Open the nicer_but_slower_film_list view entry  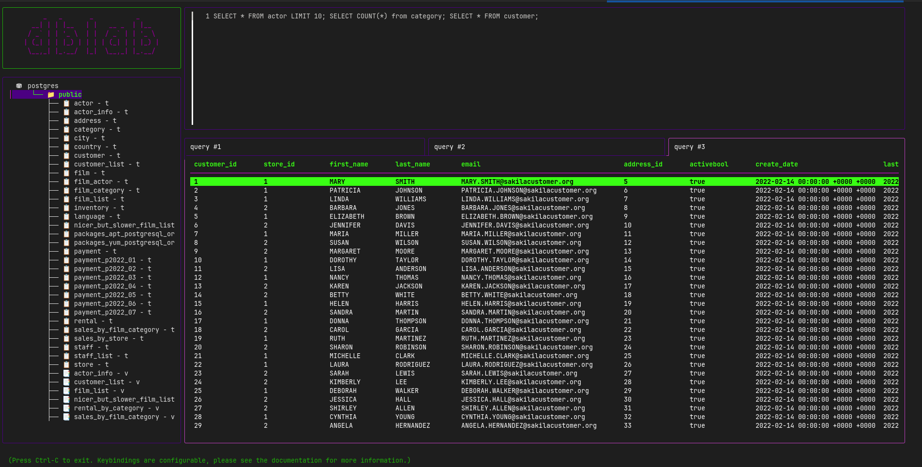124,399
